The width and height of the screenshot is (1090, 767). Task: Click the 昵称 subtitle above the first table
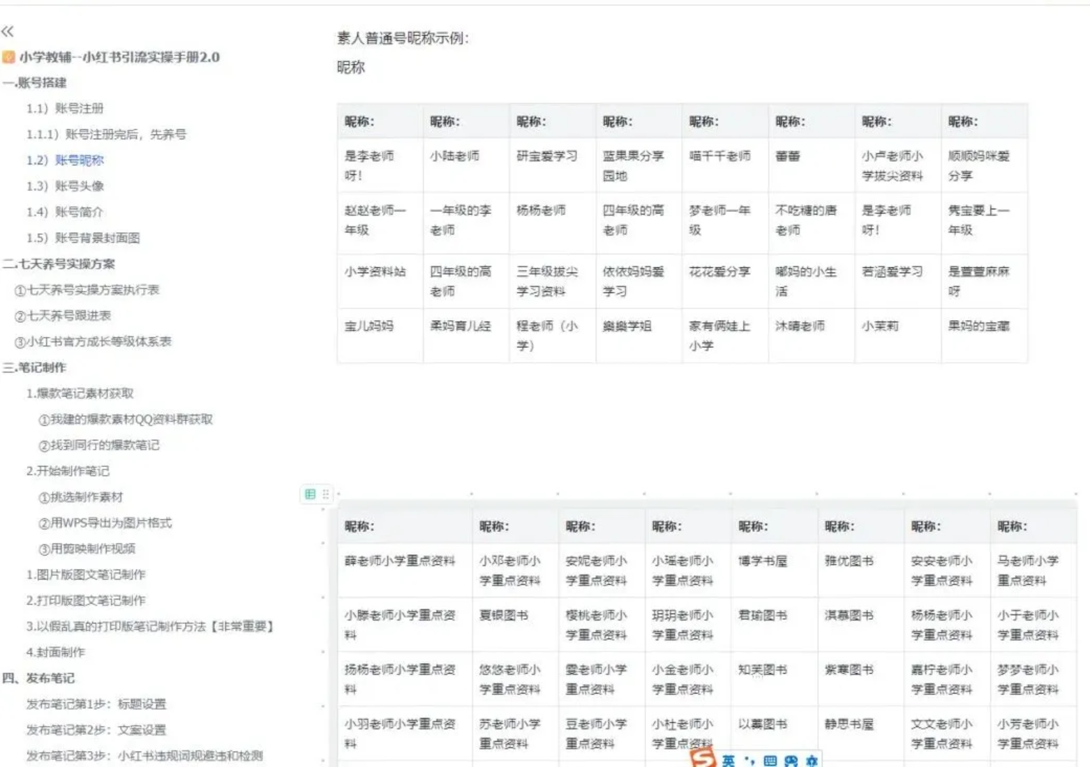point(351,67)
